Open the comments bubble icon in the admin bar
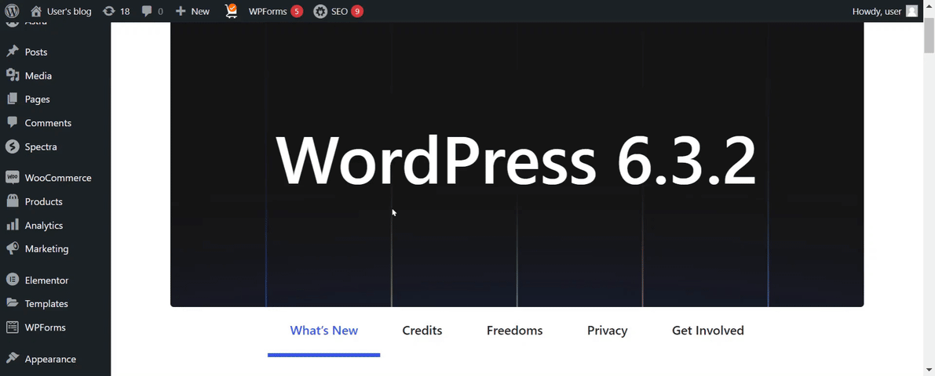Screen dimensions: 935x376 (x=147, y=11)
